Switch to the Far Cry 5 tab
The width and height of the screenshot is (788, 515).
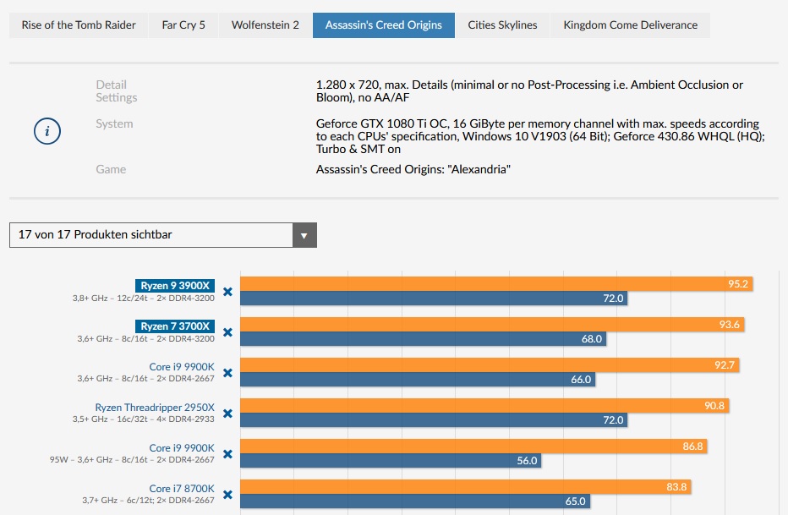point(183,25)
